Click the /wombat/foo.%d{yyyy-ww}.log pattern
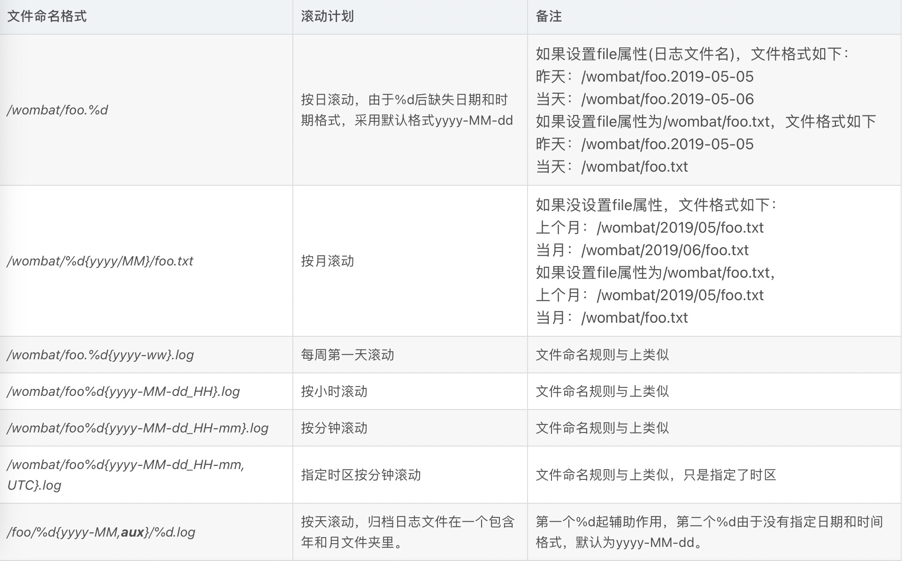This screenshot has width=904, height=561. pyautogui.click(x=100, y=355)
